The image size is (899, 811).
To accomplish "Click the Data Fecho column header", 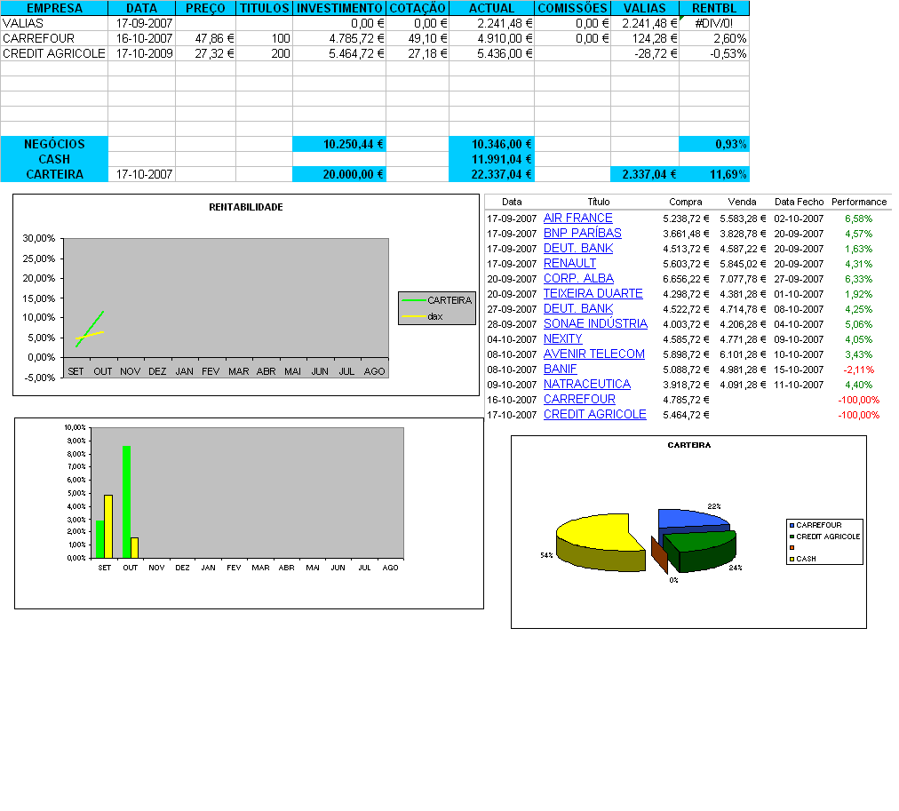I will [x=799, y=202].
